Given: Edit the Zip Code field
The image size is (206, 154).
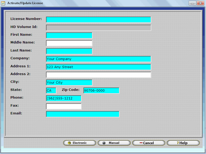Looking at the screenshot, I should tap(101, 91).
